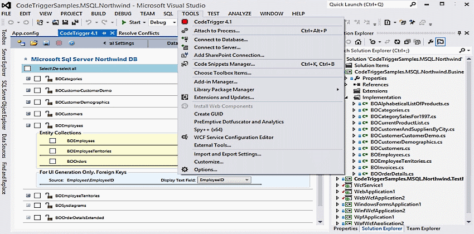Click the Solution Explorer Properties wrench icon
Image resolution: width=474 pixels, height=234 pixels.
(x=429, y=42)
